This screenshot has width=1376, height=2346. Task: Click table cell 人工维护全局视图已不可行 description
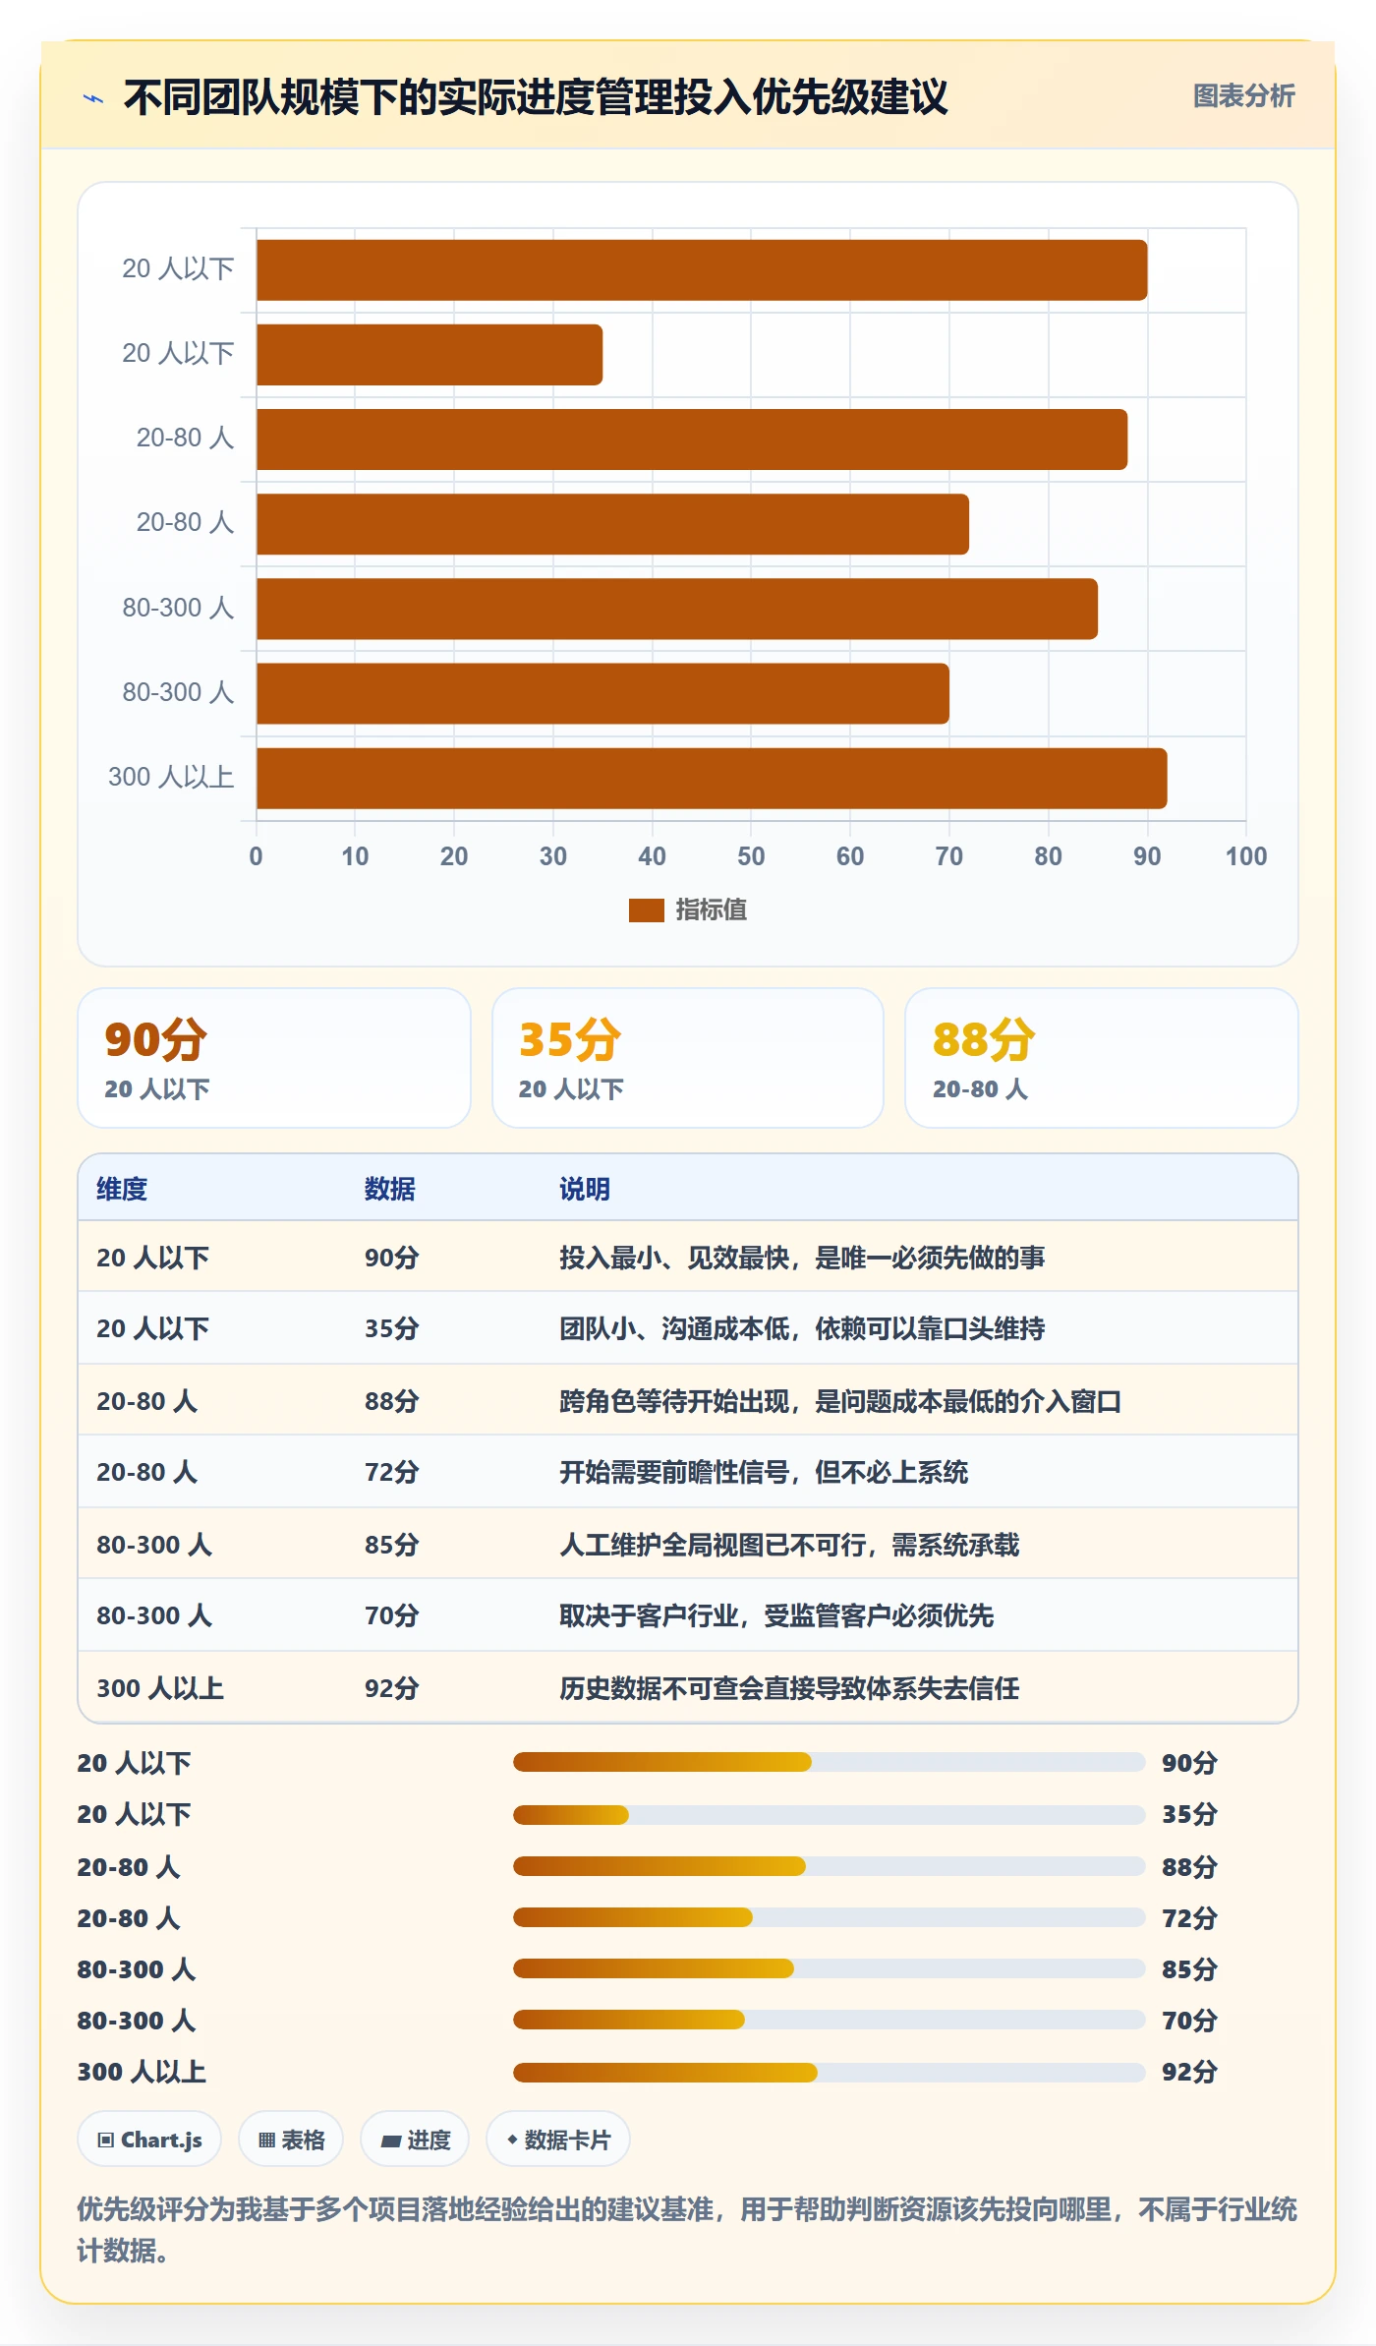[789, 1545]
